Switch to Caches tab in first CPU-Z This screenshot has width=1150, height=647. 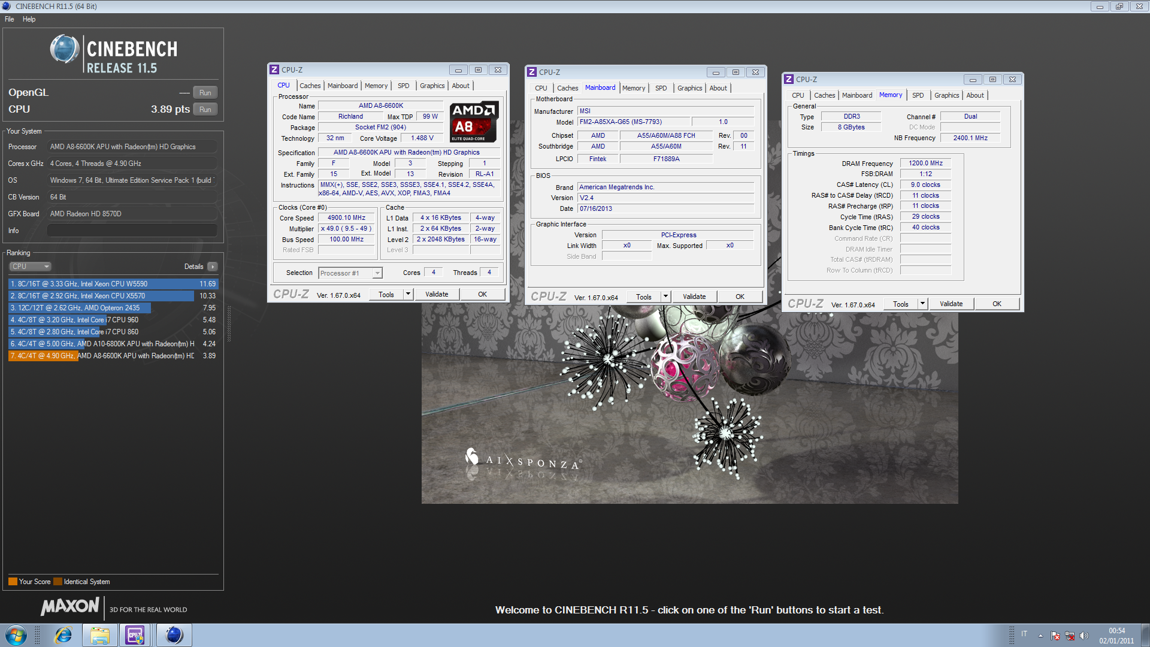tap(310, 86)
